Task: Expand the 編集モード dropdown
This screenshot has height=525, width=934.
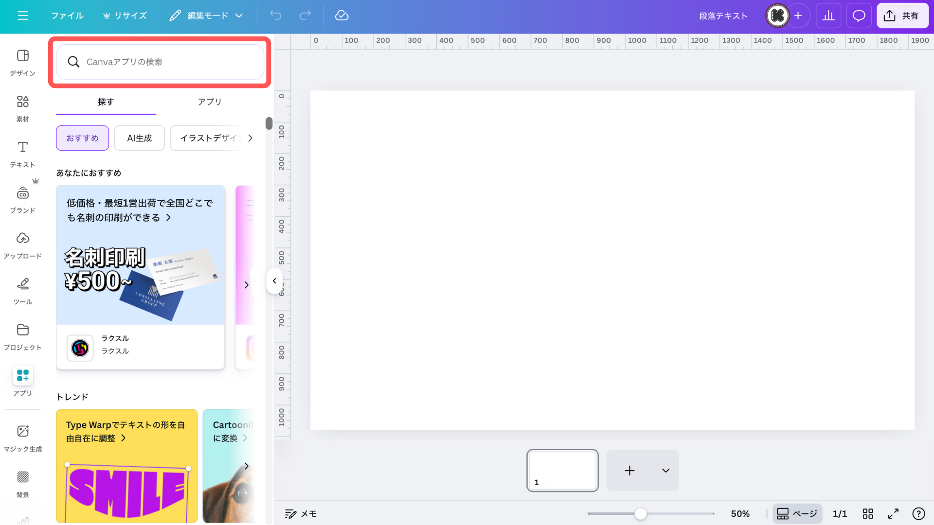Action: (206, 16)
